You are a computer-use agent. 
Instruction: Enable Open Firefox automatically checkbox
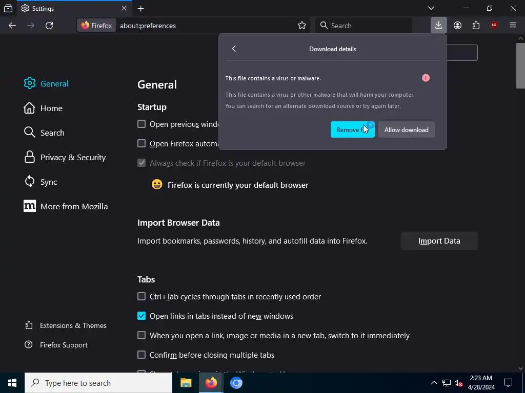pos(142,143)
